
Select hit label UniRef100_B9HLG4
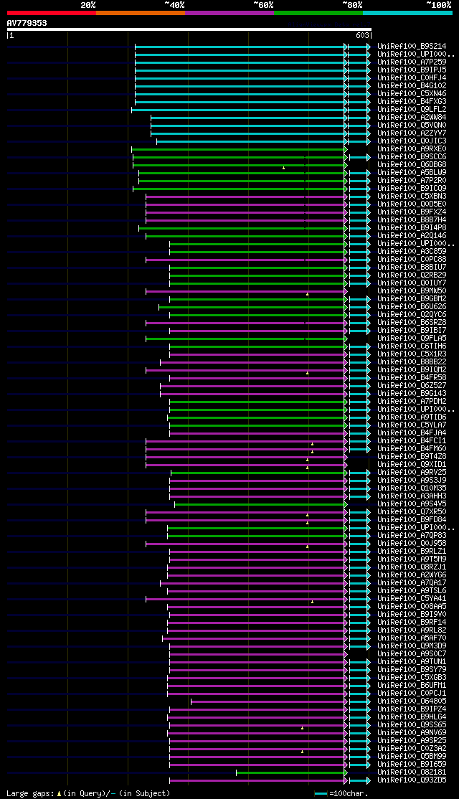click(412, 717)
